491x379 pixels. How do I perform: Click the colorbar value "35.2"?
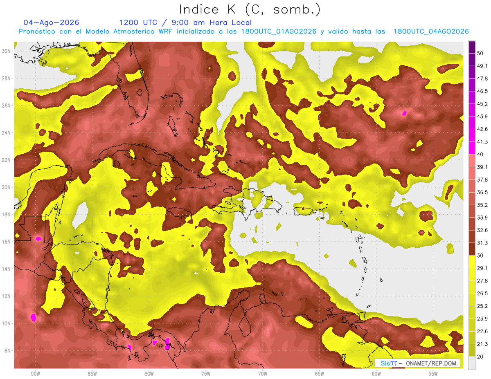coord(482,205)
